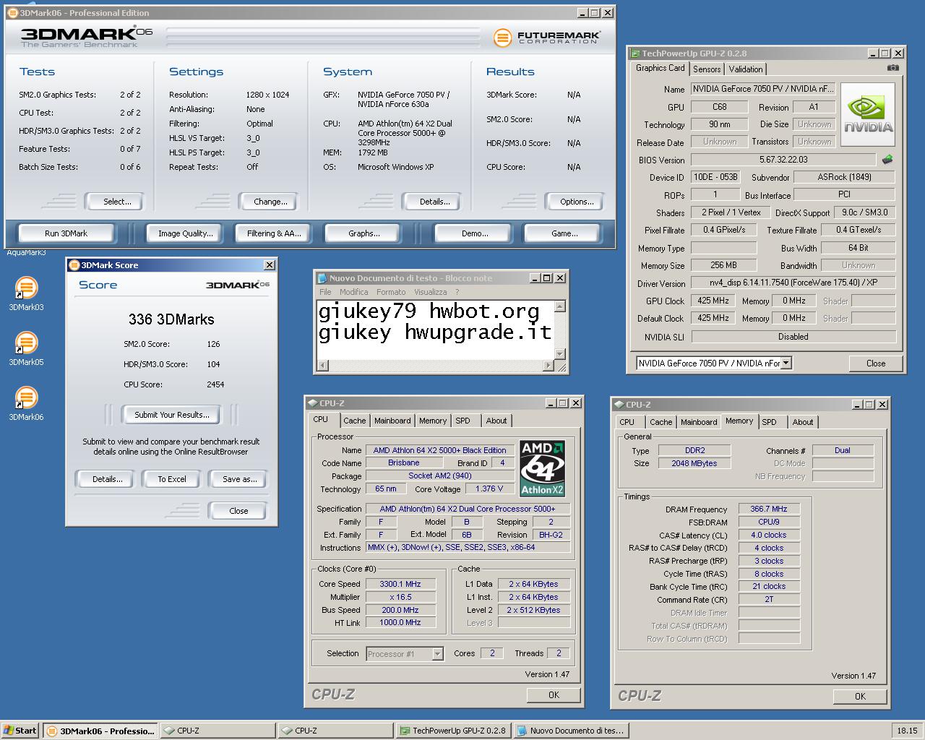Image resolution: width=925 pixels, height=740 pixels.
Task: Switch to TechPowerUp GPU-Z taskbar item
Action: (452, 731)
